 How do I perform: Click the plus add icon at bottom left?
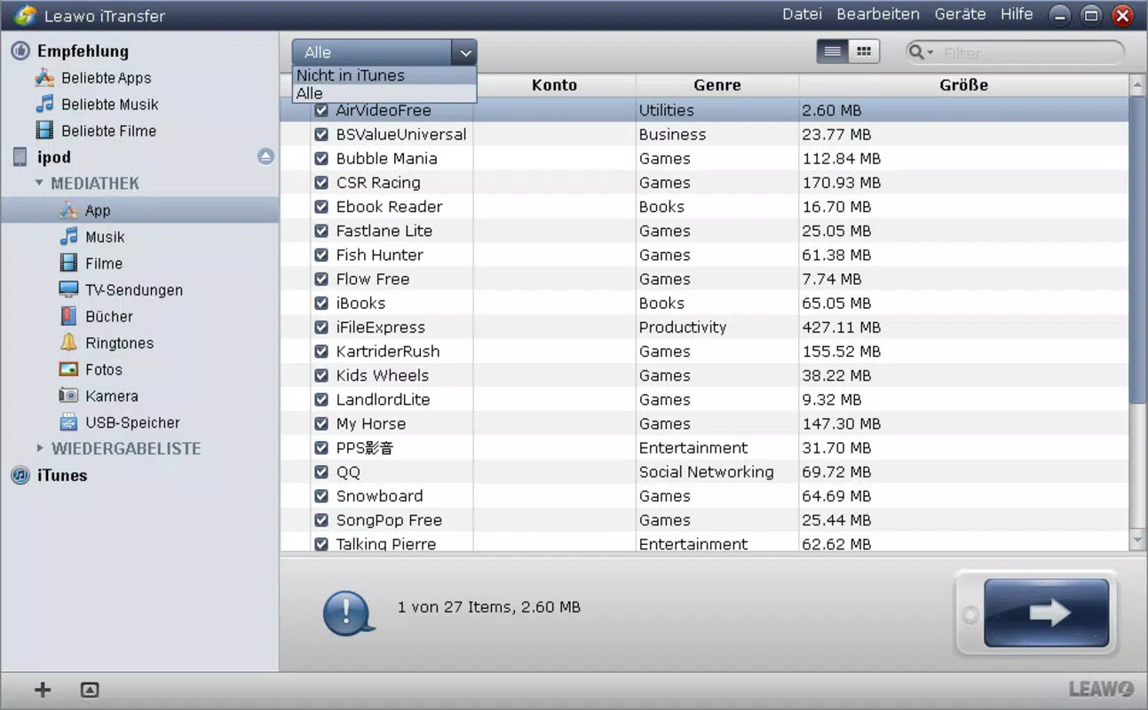pyautogui.click(x=42, y=690)
